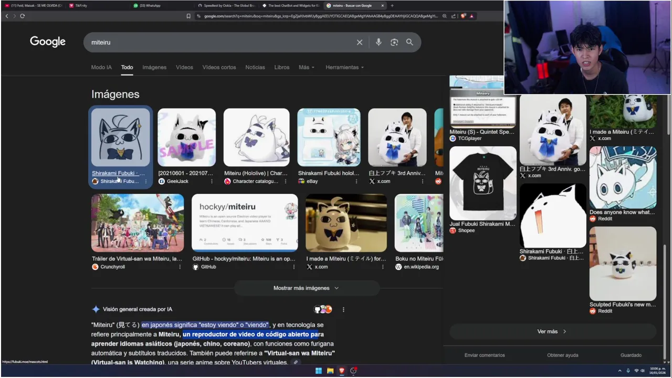
Task: Open Brave Shields lion icon
Action: (463, 16)
